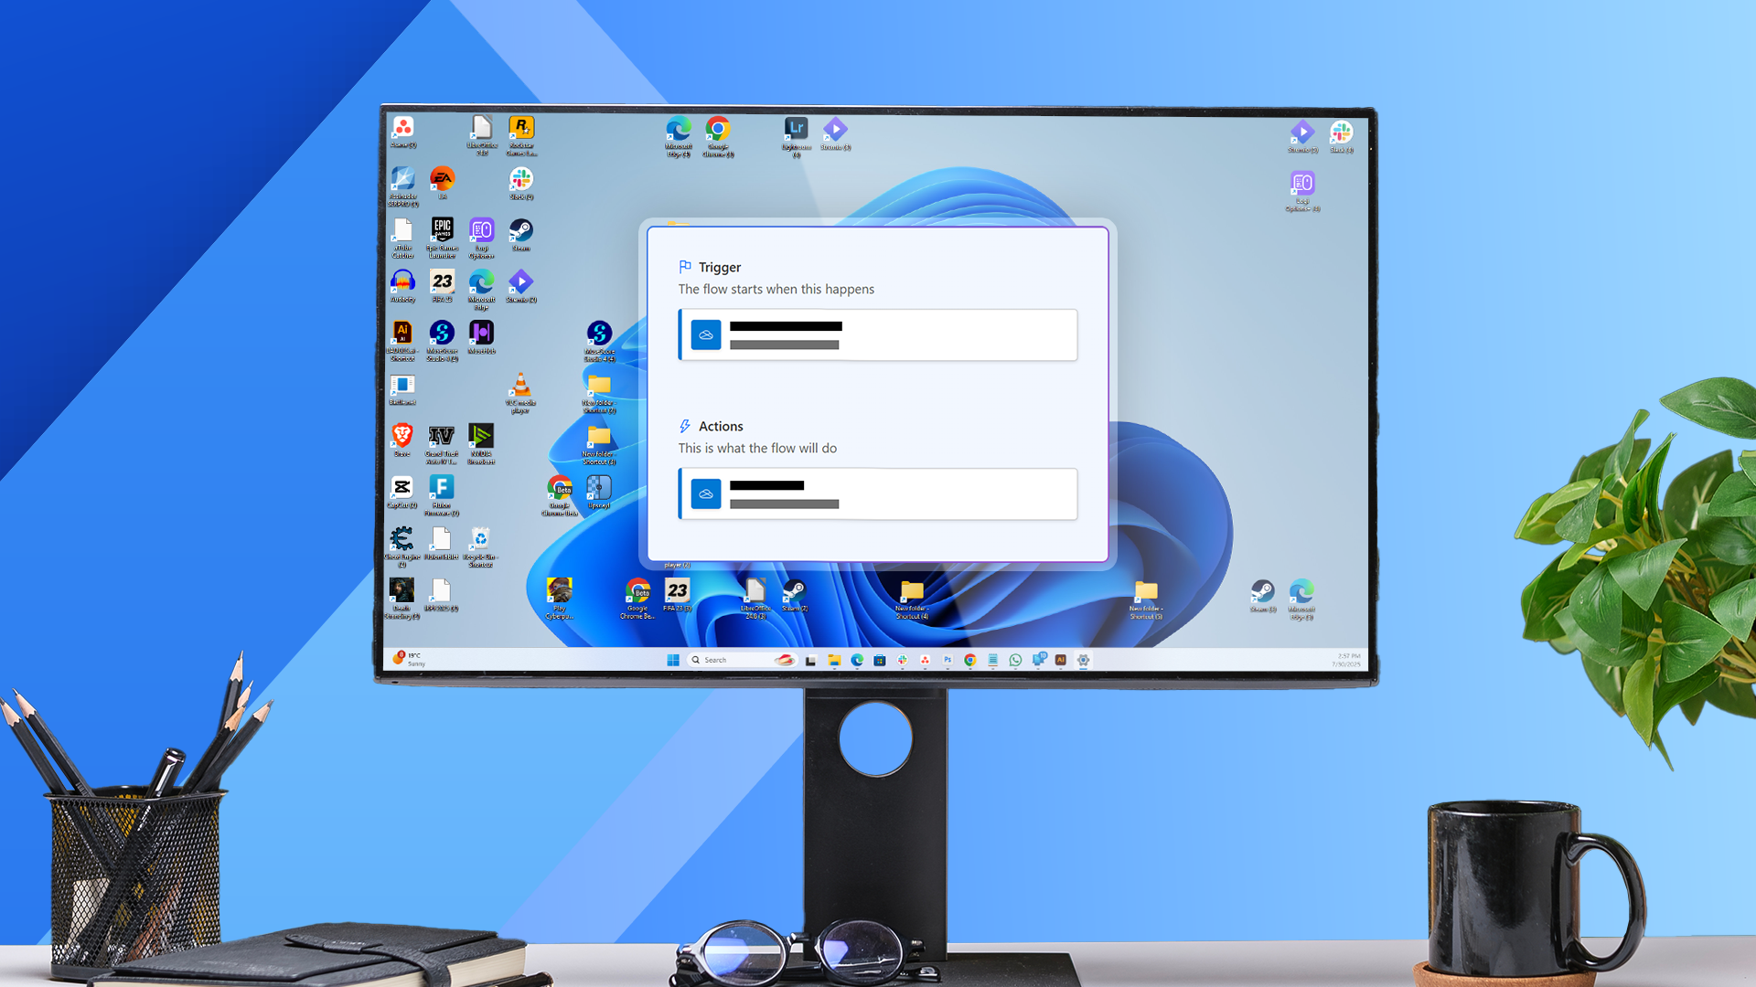Launch Steam from the desktop
This screenshot has width=1756, height=987.
click(x=520, y=230)
